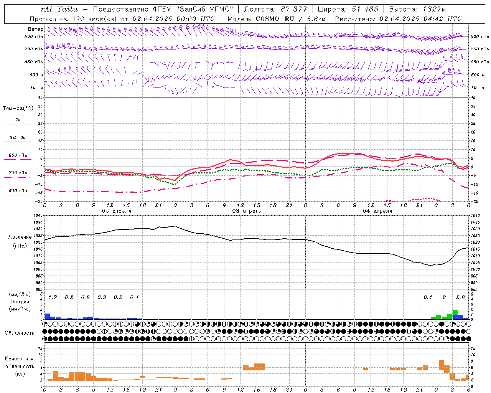This screenshot has height=393, width=491.
Task: Click the date label 04 апреля
Action: click(x=377, y=211)
